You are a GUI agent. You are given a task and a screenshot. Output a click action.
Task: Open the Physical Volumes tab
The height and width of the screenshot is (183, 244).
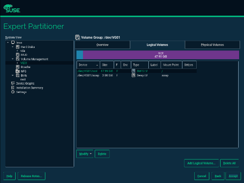tap(212, 45)
